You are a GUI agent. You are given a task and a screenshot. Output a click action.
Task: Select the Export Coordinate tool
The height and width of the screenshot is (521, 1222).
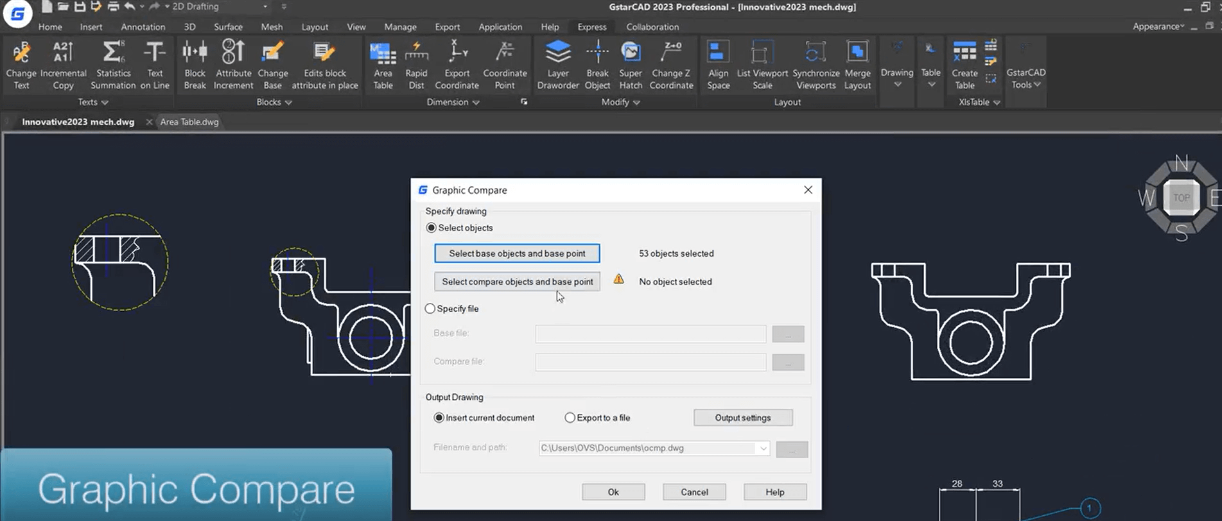coord(457,65)
